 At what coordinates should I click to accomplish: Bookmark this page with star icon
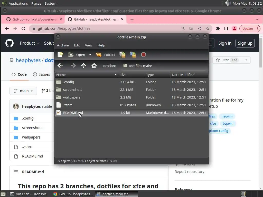click(208, 28)
